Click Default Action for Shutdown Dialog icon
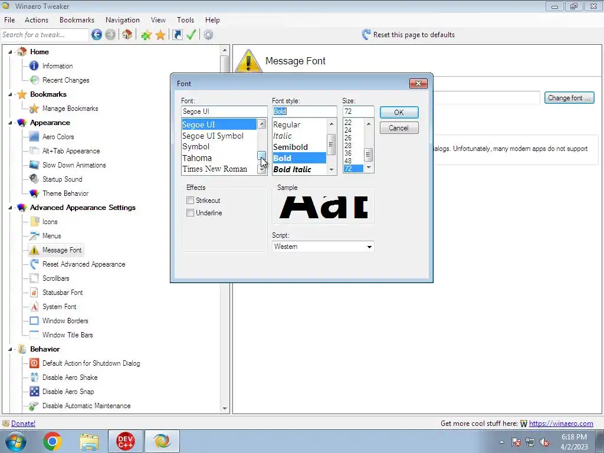 (x=34, y=363)
